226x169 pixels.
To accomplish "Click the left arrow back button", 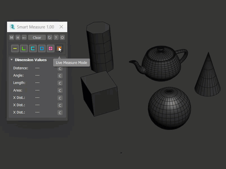I will pyautogui.click(x=24, y=37).
